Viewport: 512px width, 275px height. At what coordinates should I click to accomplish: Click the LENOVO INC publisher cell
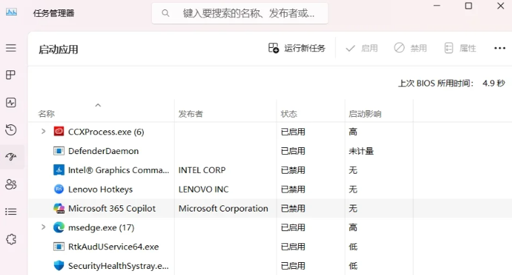click(204, 189)
